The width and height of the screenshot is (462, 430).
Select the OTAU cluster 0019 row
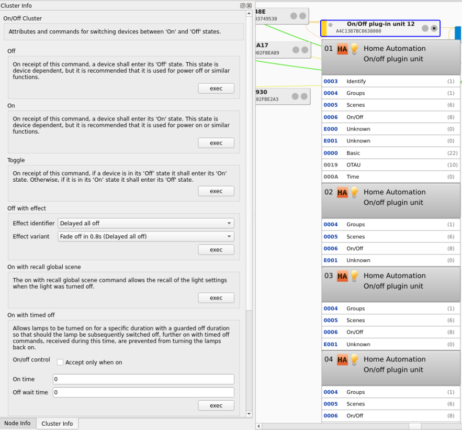point(391,165)
